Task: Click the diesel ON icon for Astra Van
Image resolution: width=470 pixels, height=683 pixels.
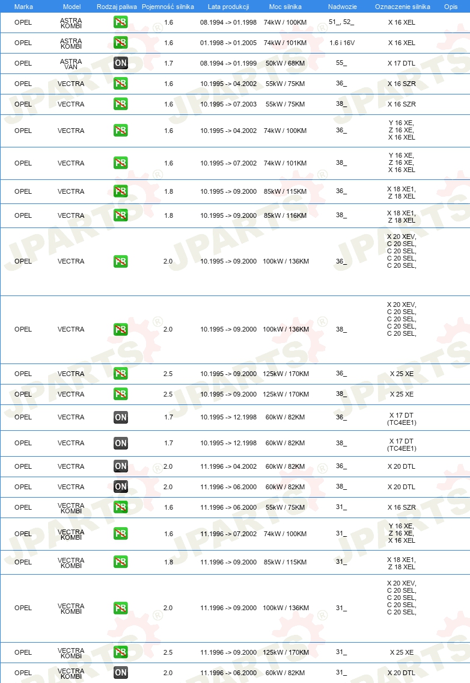Action: (121, 63)
